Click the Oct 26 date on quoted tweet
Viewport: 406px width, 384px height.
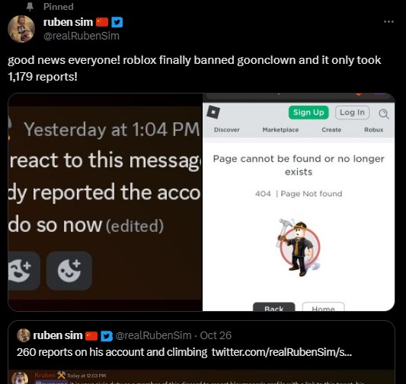click(216, 335)
